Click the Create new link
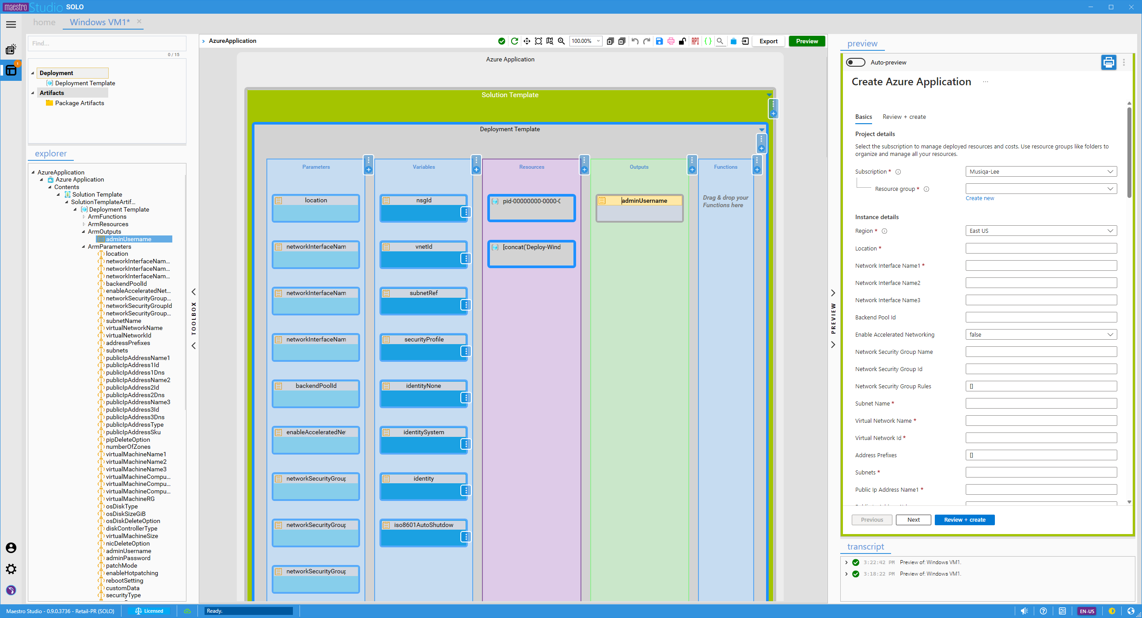Viewport: 1142px width, 618px height. click(979, 198)
